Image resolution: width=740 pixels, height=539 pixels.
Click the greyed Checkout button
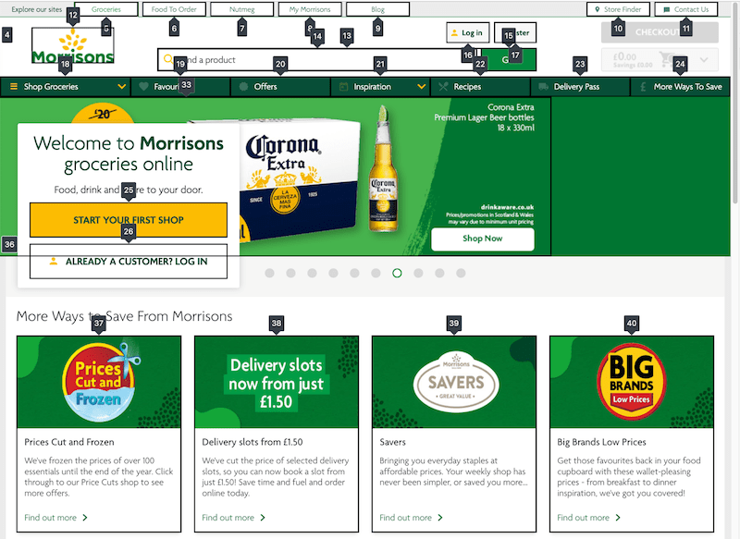coord(660,32)
